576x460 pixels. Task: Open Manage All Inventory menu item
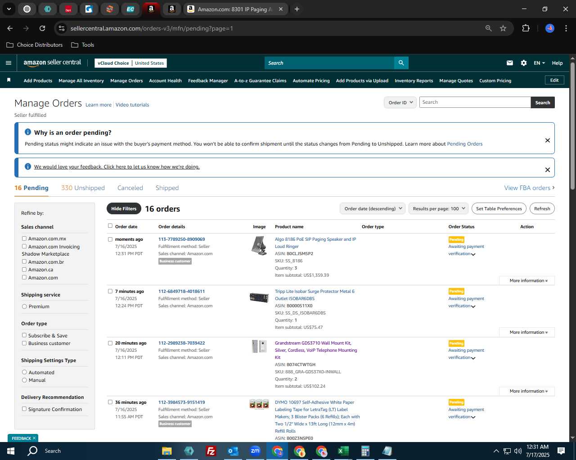[81, 80]
